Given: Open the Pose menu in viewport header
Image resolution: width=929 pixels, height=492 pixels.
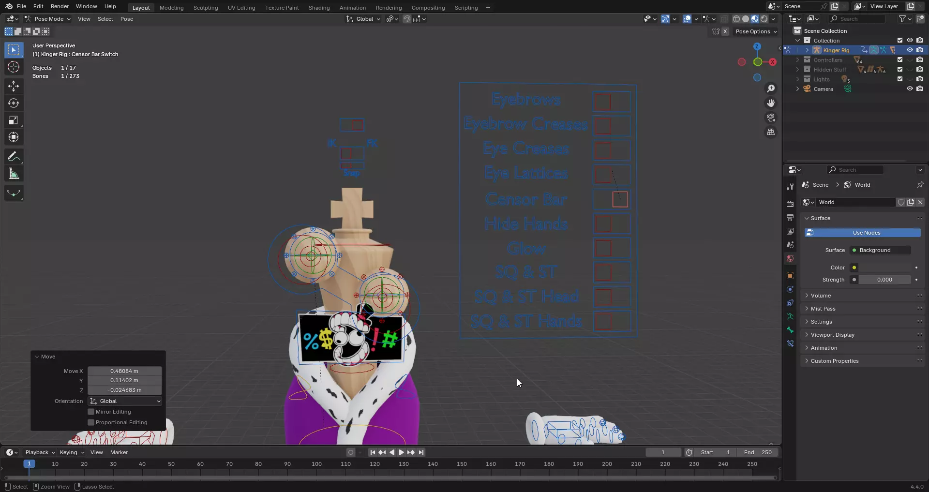Looking at the screenshot, I should pyautogui.click(x=127, y=19).
